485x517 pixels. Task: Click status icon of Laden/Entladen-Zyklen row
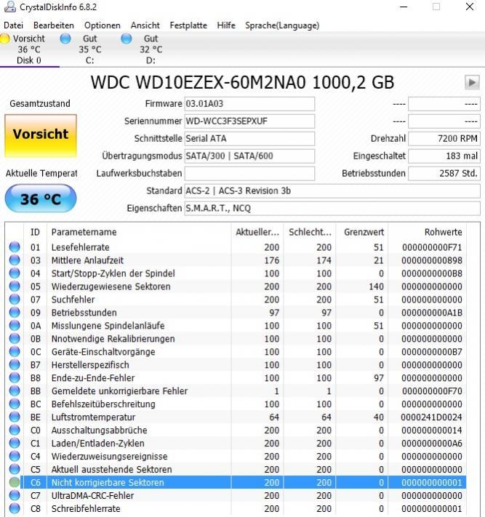[15, 443]
